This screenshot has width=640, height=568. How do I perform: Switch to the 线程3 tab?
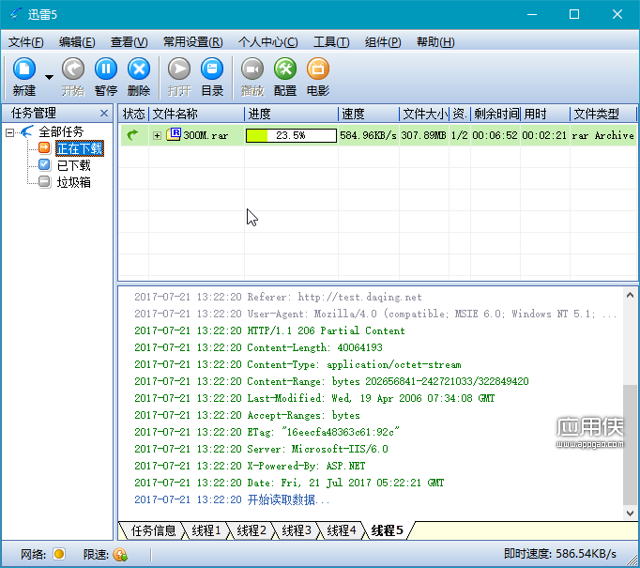click(297, 530)
